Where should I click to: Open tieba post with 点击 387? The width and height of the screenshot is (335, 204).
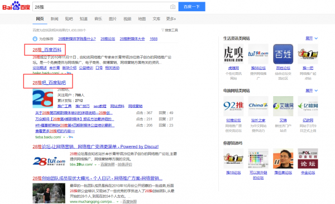74,113
